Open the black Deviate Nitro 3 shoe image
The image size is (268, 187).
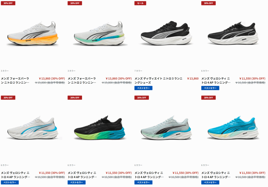(x=166, y=33)
